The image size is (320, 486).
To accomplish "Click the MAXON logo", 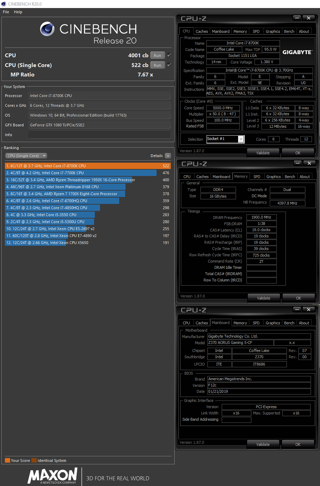I will tap(52, 476).
